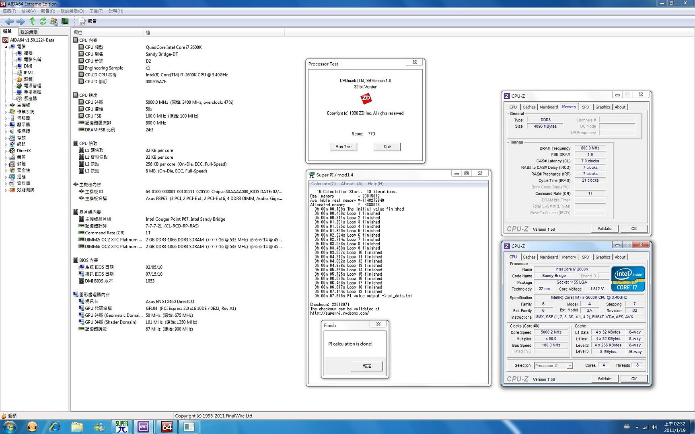Click the volume icon in system tray
This screenshot has width=695, height=434.
[654, 427]
